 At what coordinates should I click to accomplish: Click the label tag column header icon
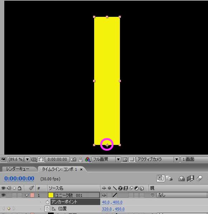click(32, 188)
